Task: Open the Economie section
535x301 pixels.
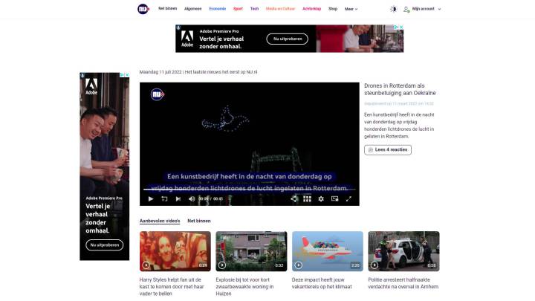Action: point(217,9)
